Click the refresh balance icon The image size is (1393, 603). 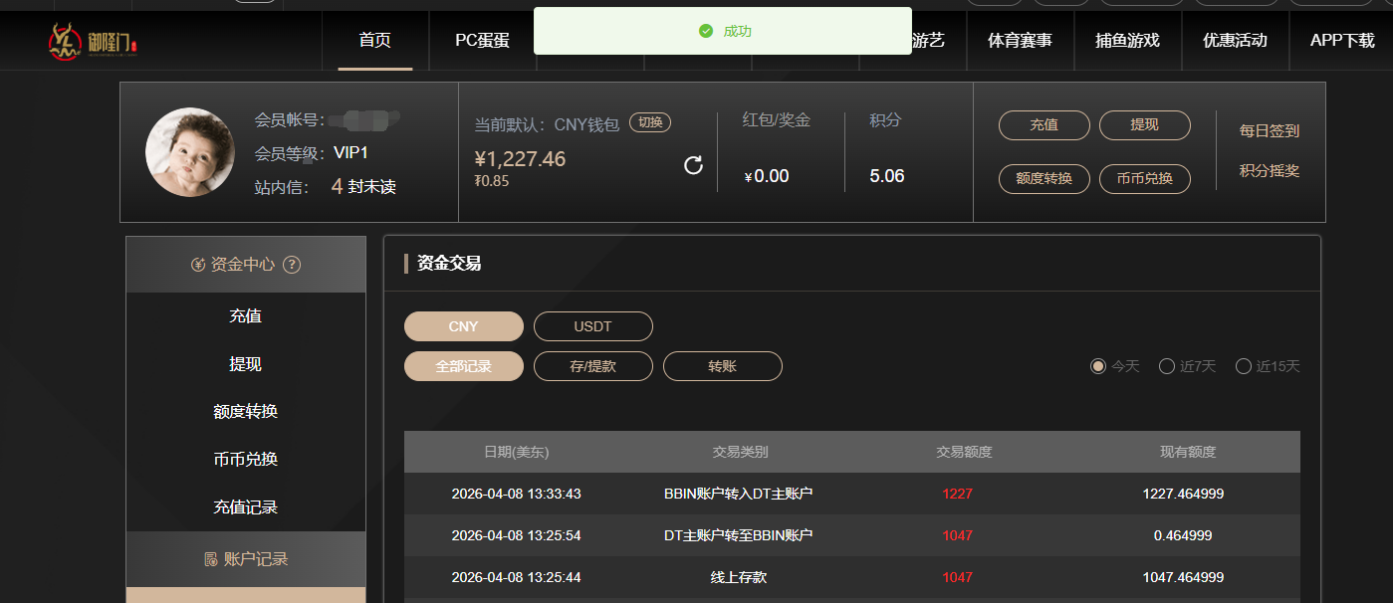tap(694, 165)
